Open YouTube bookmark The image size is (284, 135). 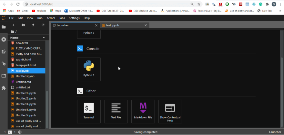(x=39, y=11)
